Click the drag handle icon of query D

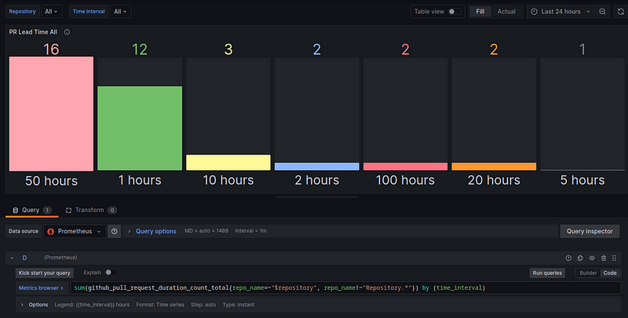[x=615, y=258]
